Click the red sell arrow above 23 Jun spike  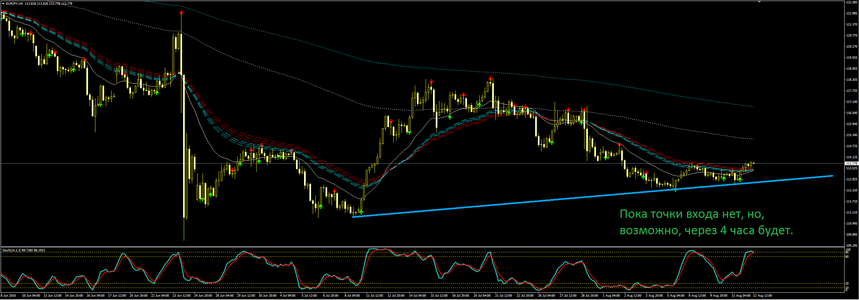point(181,12)
